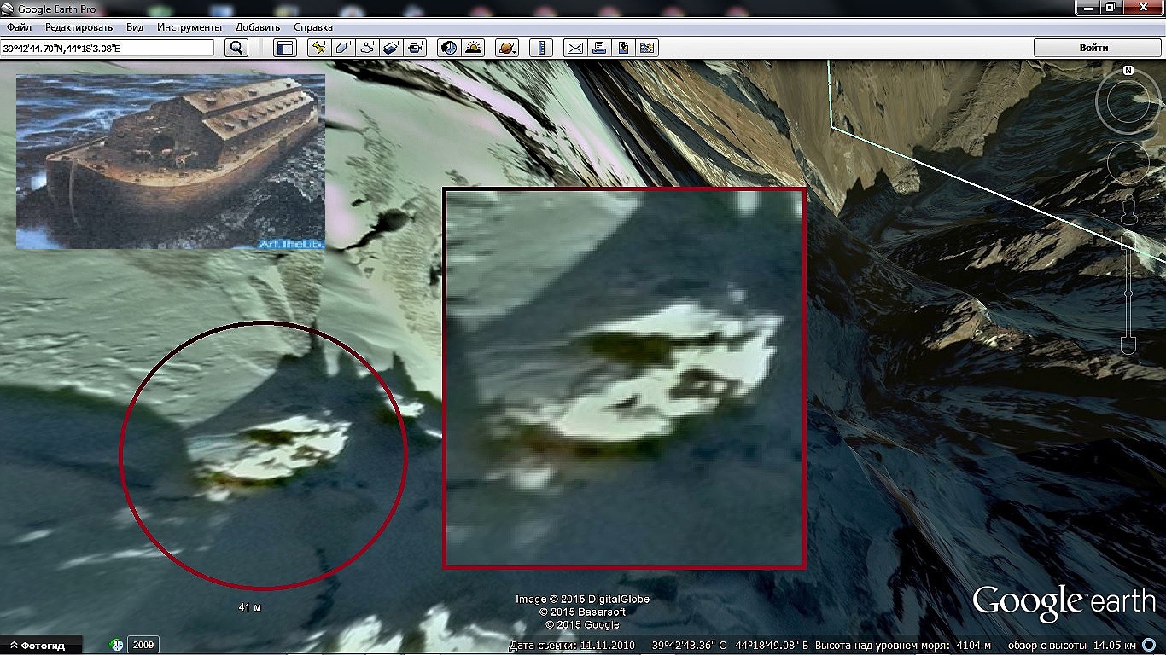Click the move joystick ring
The image size is (1166, 655).
tap(1128, 165)
